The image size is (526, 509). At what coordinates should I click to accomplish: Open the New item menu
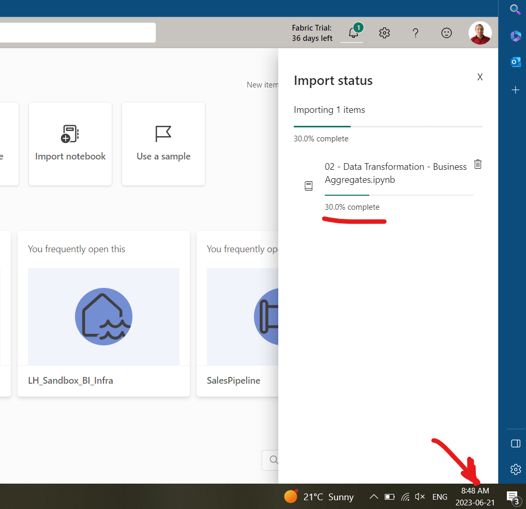tap(263, 84)
